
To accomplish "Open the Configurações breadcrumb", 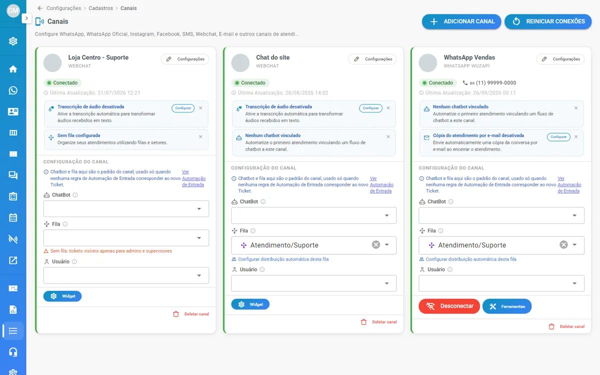I will pos(63,8).
